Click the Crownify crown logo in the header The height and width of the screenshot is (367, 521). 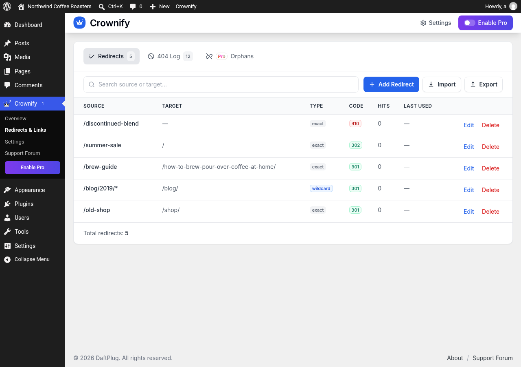(x=79, y=23)
